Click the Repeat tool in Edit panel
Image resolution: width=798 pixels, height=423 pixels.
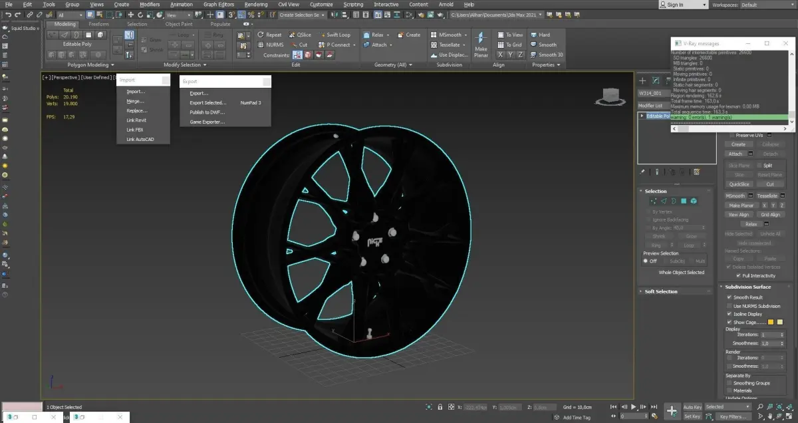(269, 35)
